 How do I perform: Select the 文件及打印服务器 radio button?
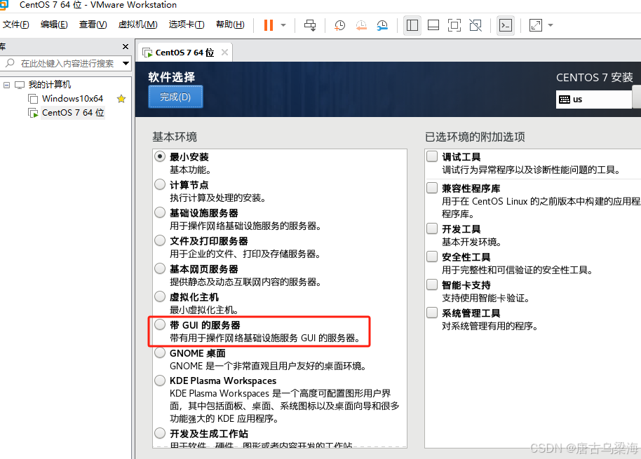[x=160, y=240]
